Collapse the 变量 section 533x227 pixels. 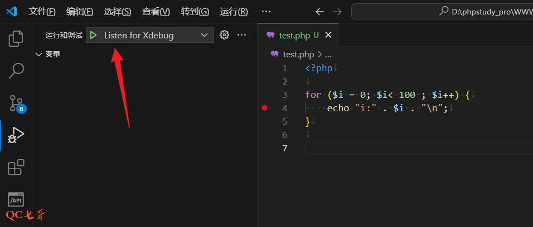coord(47,54)
